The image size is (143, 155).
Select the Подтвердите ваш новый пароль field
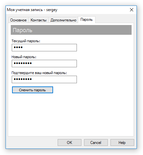pos(44,79)
